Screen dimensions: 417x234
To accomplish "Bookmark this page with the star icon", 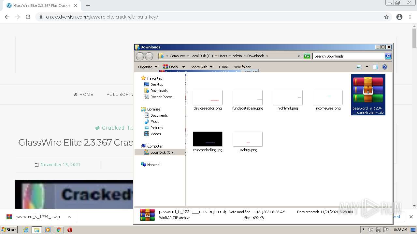I will (x=386, y=17).
